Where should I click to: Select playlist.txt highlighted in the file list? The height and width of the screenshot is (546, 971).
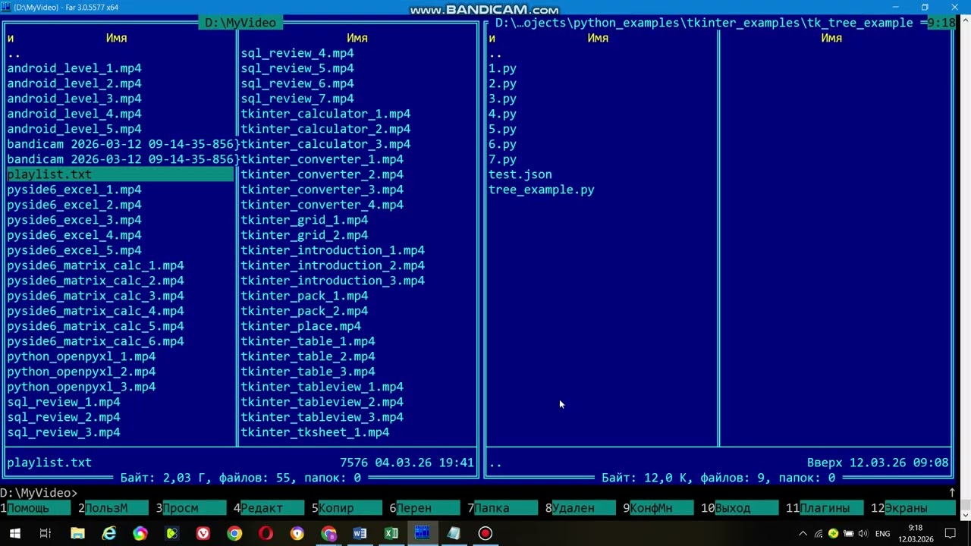click(x=120, y=174)
